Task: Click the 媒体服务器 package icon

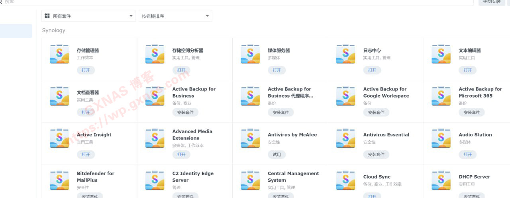Action: tap(250, 54)
